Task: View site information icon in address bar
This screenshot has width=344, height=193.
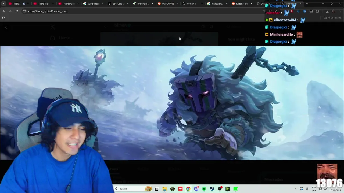Action: pyautogui.click(x=24, y=11)
